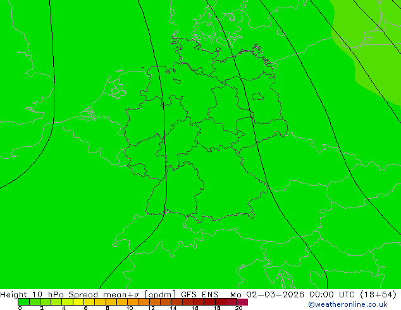Select the yellow legend swatch left of 6
Image resolution: width=401 pixels, height=310 pixels.
tap(78, 302)
